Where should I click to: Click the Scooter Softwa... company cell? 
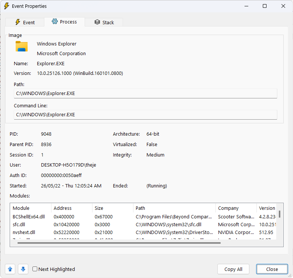click(236, 217)
